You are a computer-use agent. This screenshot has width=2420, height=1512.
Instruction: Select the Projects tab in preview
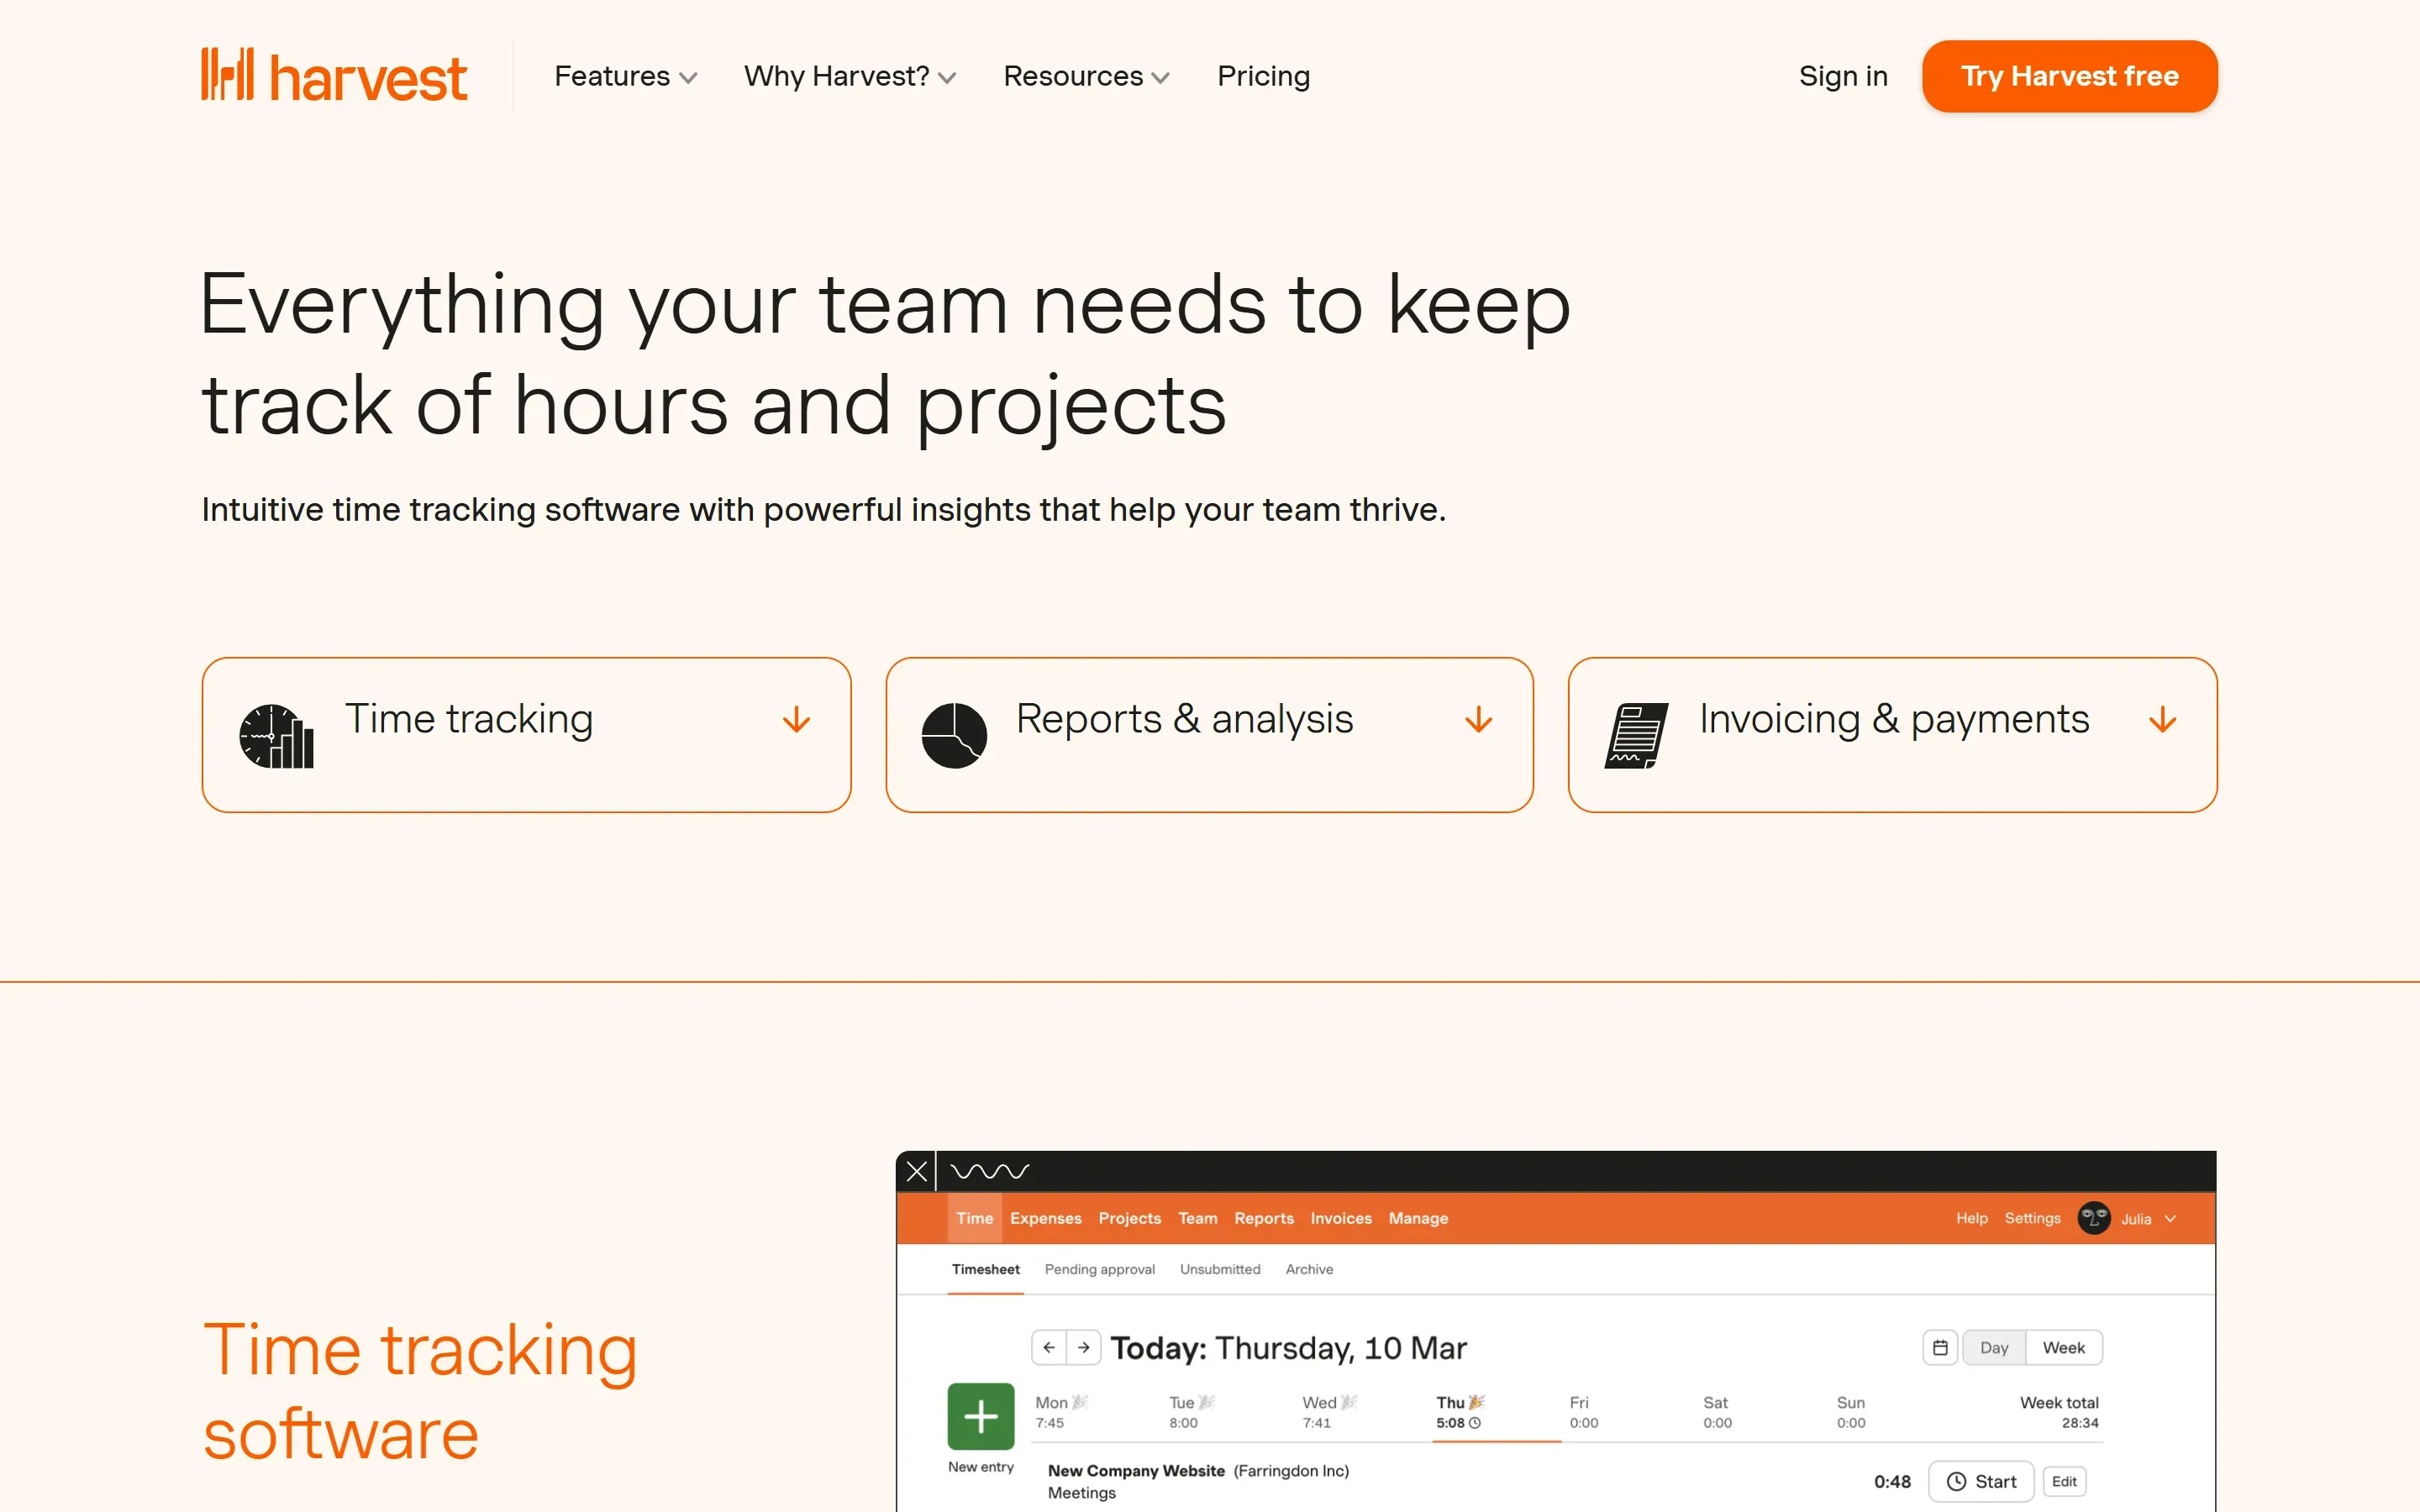[1129, 1218]
